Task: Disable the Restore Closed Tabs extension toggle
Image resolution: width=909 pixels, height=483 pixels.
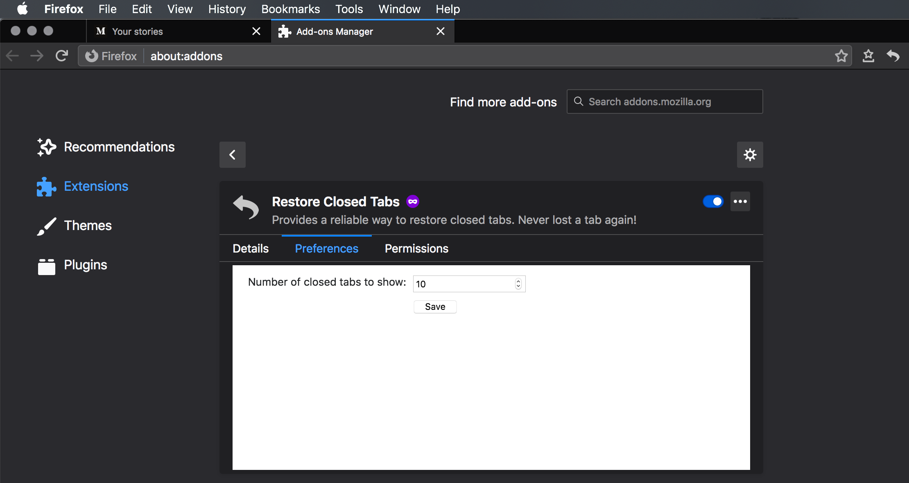Action: pos(713,201)
